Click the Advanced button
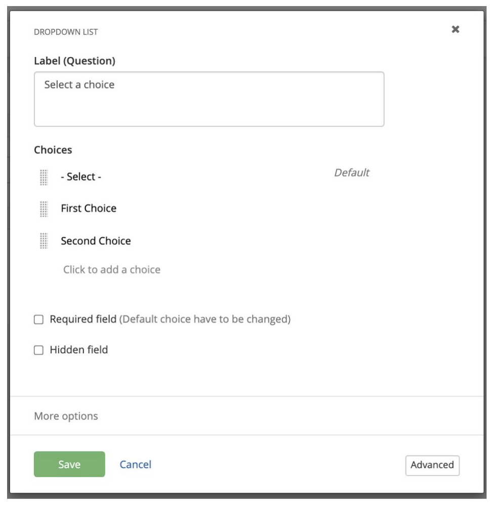 [432, 465]
